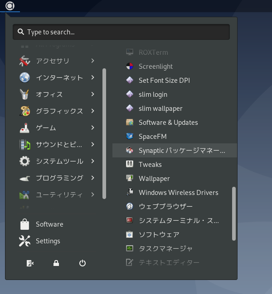Click the タスクマネージャ monitor icon
Image resolution: width=272 pixels, height=294 pixels.
(x=130, y=248)
